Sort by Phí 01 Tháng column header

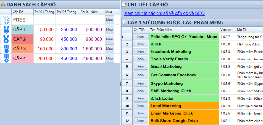[45, 12]
